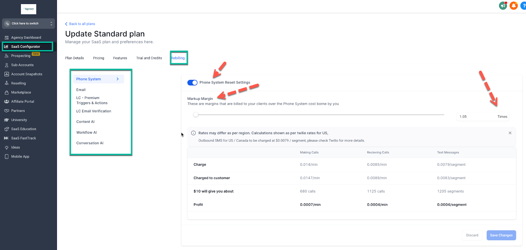Click the help question mark icon

point(523,6)
